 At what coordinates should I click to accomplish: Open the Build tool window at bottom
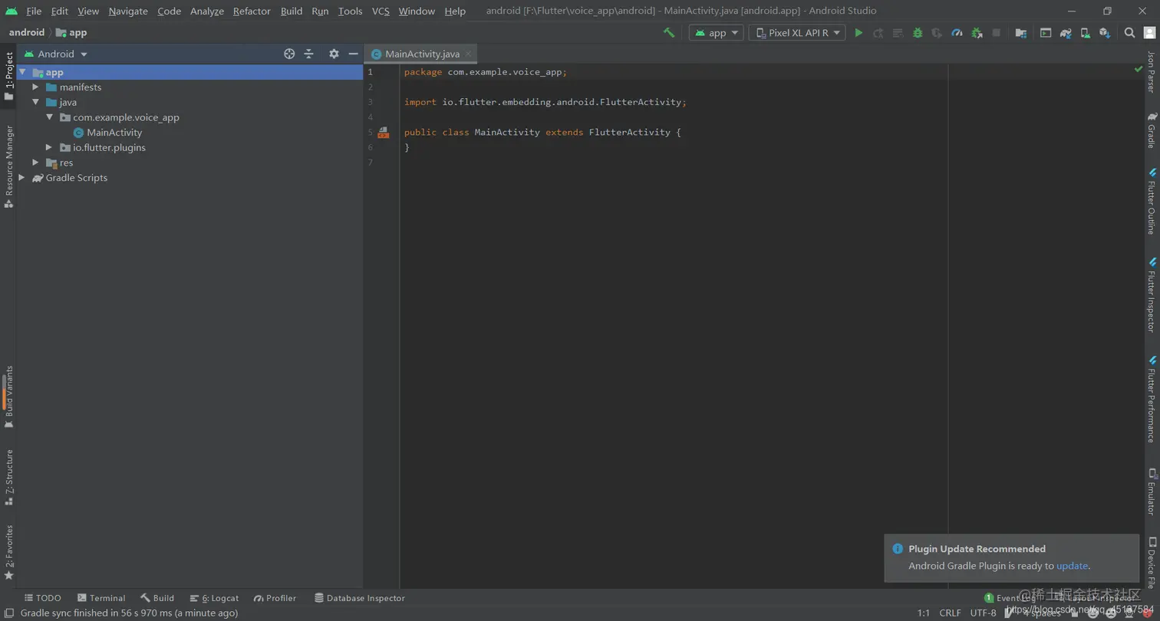click(157, 598)
